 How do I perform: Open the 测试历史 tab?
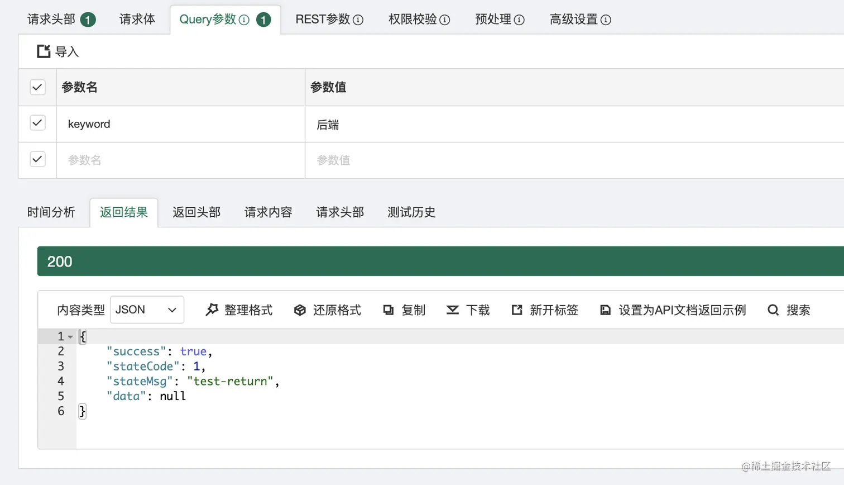(410, 212)
